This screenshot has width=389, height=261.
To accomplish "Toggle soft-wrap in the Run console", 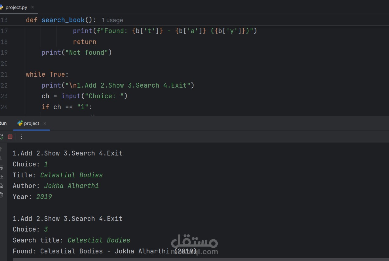I will tap(1, 168).
